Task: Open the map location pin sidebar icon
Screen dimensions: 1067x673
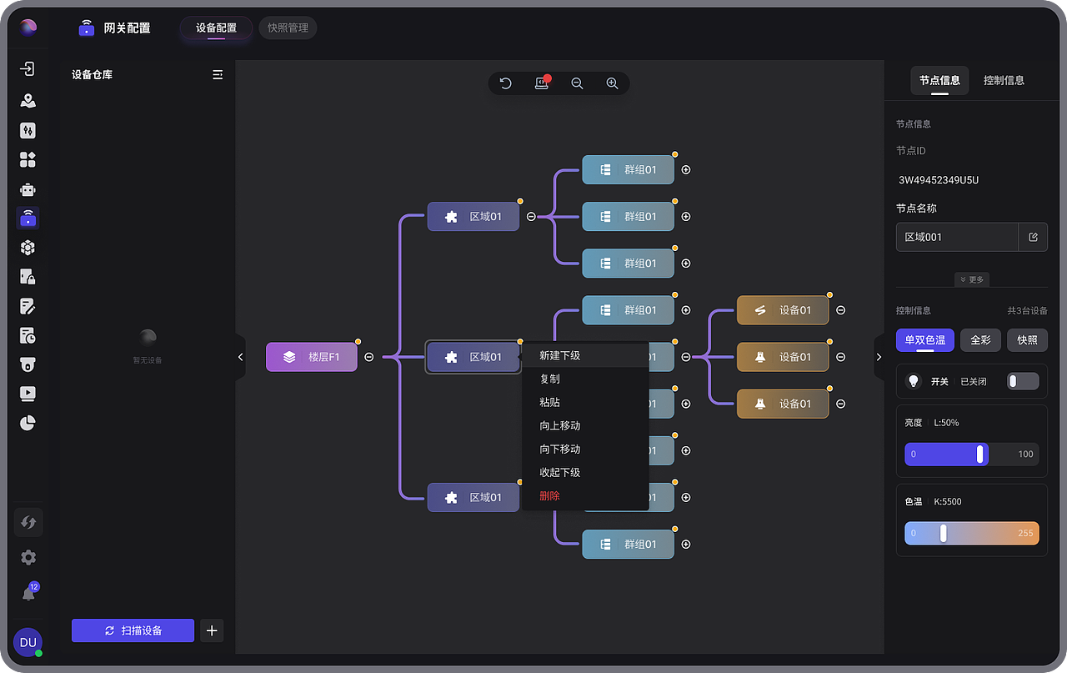Action: click(x=28, y=101)
